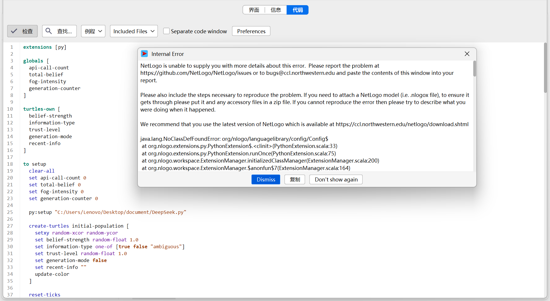The image size is (550, 301).
Task: Choose Don't show again in error dialog
Action: tap(336, 179)
